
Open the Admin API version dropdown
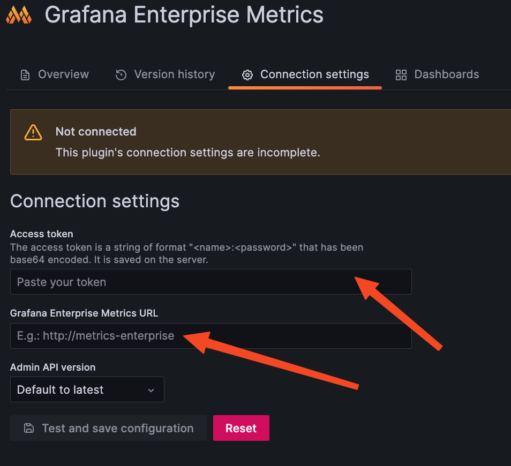click(x=87, y=389)
